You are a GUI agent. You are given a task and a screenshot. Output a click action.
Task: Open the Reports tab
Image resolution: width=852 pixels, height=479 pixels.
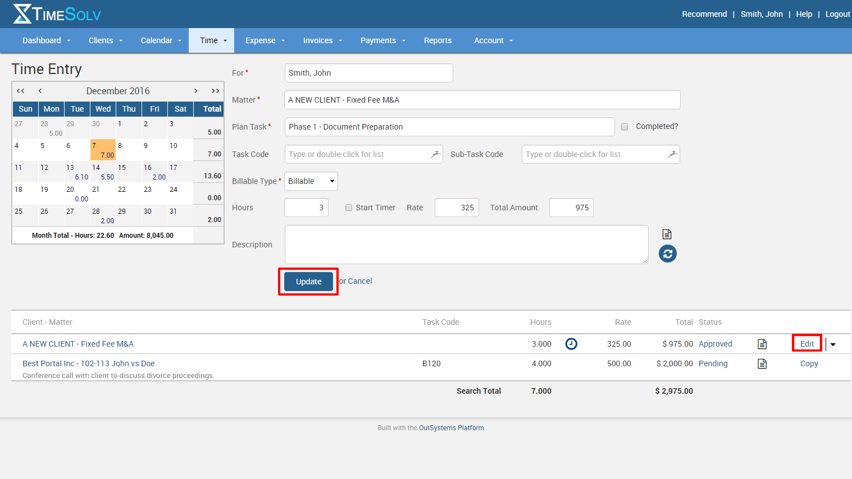tap(438, 40)
